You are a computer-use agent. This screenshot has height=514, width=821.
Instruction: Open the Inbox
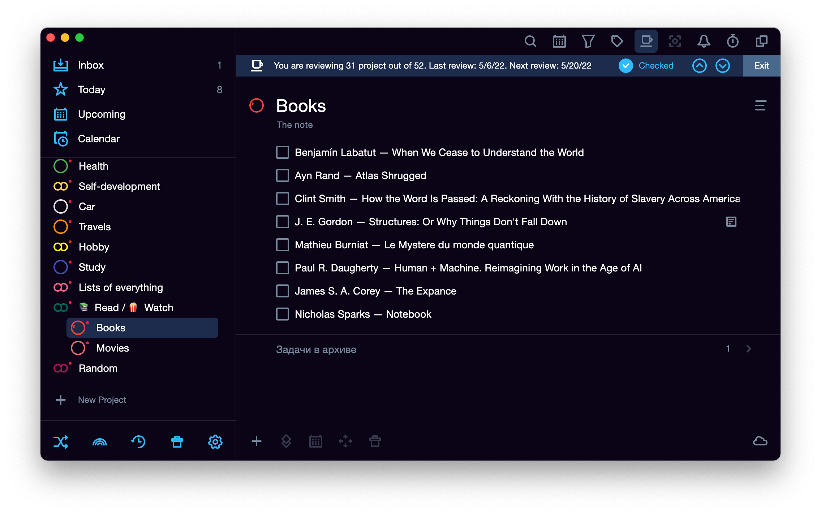(138, 65)
